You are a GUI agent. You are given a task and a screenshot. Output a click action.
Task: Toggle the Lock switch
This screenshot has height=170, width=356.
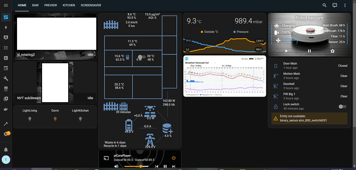click(342, 106)
